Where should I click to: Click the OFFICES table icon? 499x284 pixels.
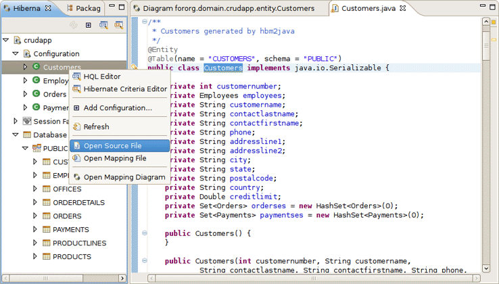tap(46, 189)
